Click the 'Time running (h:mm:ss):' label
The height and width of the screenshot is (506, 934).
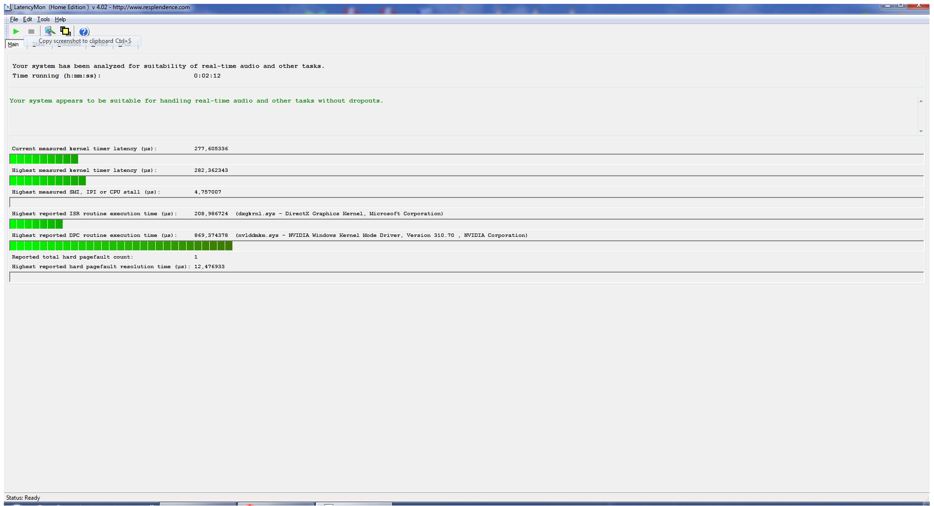[x=56, y=76]
